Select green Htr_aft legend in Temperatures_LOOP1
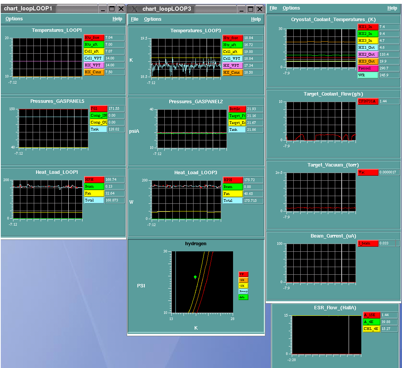Viewport: 402px width, 368px height. (94, 45)
